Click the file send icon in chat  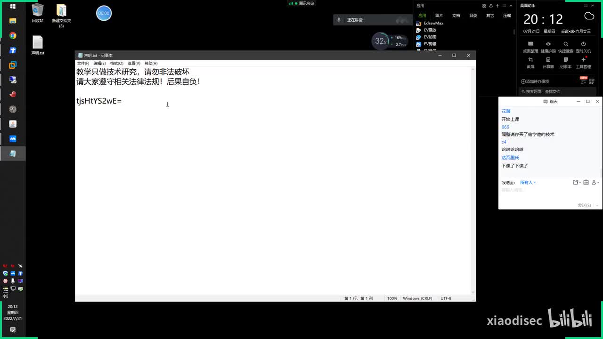tap(576, 182)
